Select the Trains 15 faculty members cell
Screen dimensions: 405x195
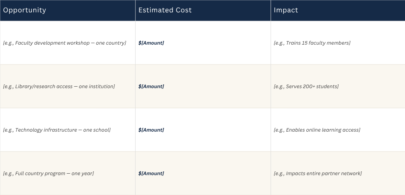[x=338, y=43]
